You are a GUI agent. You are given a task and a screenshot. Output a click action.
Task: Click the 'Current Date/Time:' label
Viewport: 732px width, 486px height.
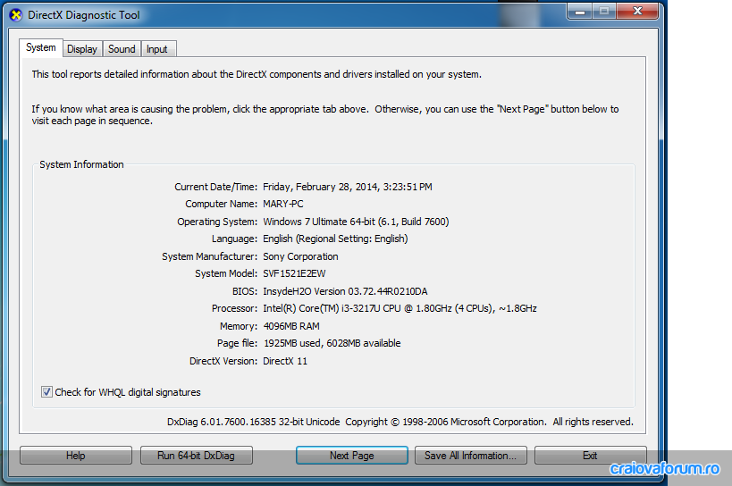click(x=215, y=187)
